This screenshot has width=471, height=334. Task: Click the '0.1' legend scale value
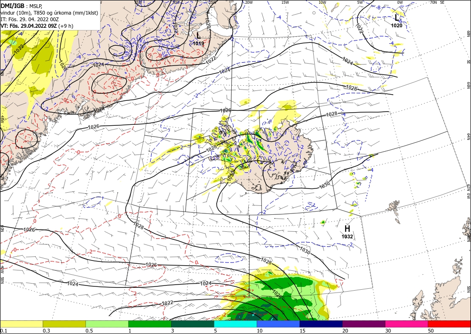pyautogui.click(x=3, y=331)
